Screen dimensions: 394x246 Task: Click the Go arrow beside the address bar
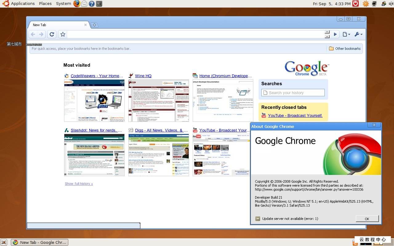pyautogui.click(x=336, y=34)
